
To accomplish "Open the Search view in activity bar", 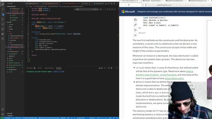I will pos(3,9).
